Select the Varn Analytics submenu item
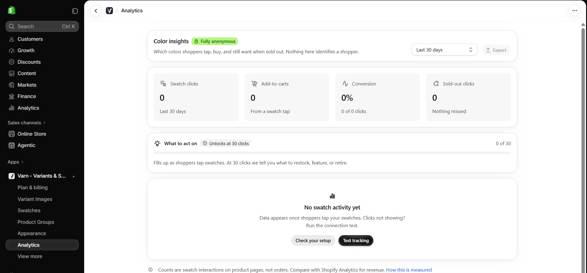This screenshot has width=587, height=273. pyautogui.click(x=42, y=245)
